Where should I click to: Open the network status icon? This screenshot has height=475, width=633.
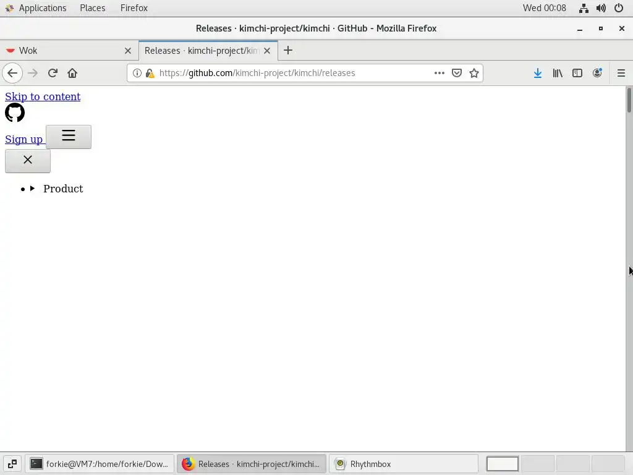(x=584, y=8)
